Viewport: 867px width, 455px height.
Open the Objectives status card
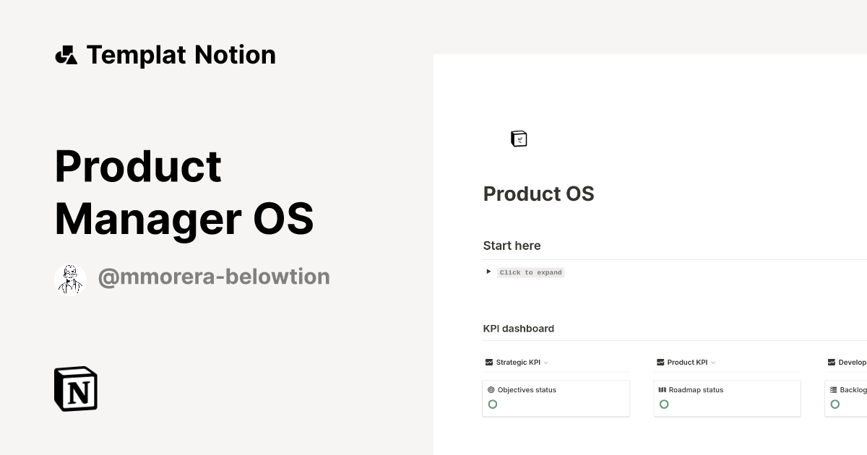[556, 398]
